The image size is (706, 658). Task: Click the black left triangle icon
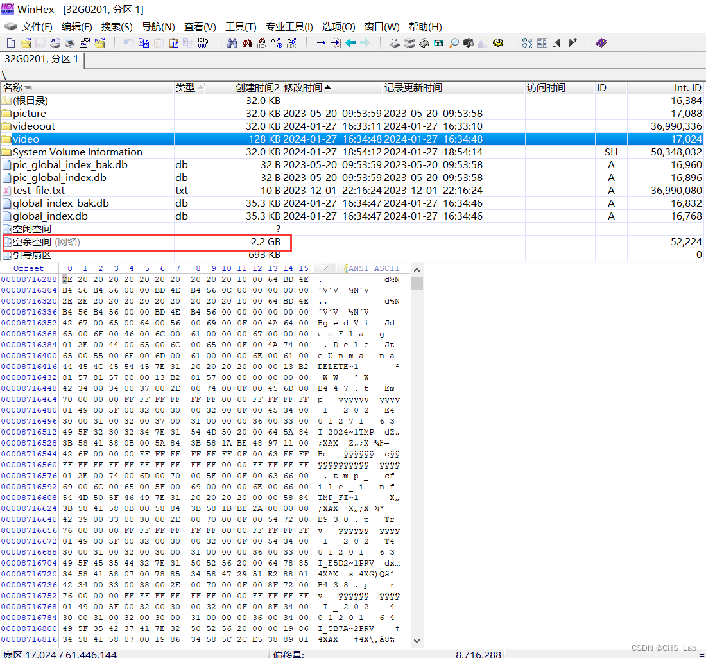point(557,43)
